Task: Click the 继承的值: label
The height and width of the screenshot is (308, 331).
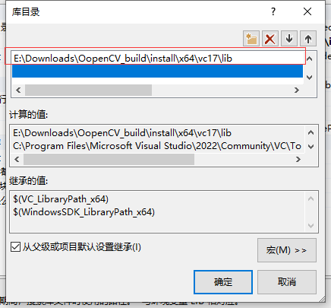Action: point(29,181)
